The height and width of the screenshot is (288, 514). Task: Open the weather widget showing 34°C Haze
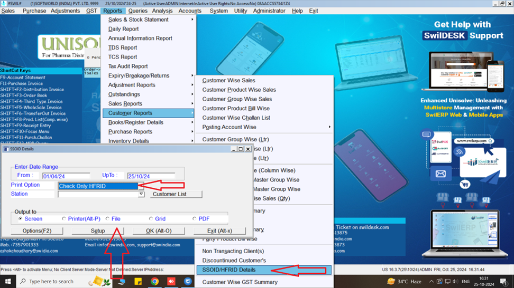(404, 282)
